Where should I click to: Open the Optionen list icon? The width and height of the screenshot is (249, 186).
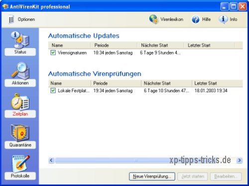11,19
